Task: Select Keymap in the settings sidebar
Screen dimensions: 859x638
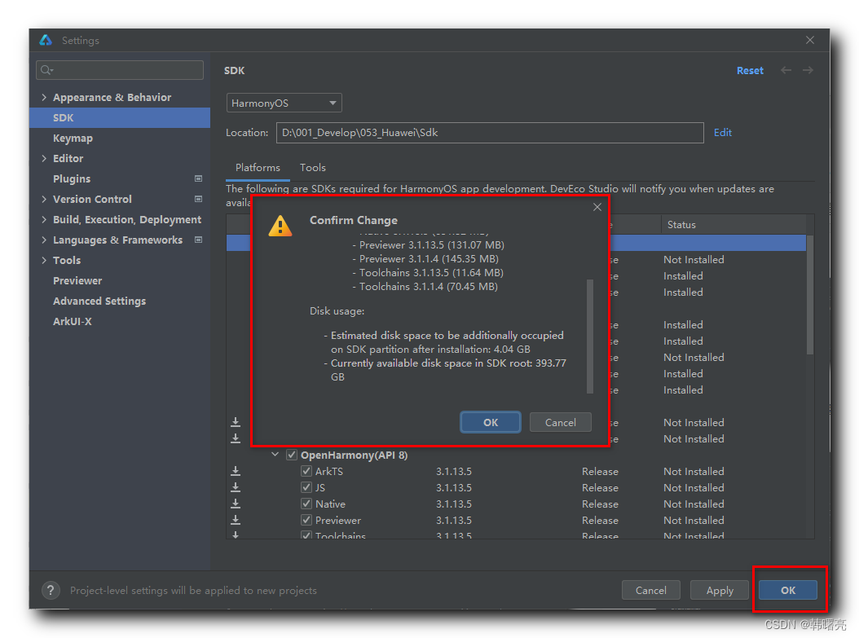Action: point(73,139)
